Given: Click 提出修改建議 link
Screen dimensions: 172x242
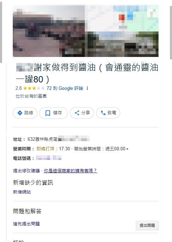Looking at the screenshot, I should click(27, 171).
